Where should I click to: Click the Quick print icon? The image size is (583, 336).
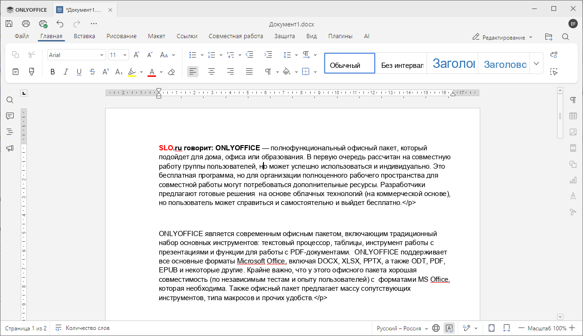pos(43,24)
